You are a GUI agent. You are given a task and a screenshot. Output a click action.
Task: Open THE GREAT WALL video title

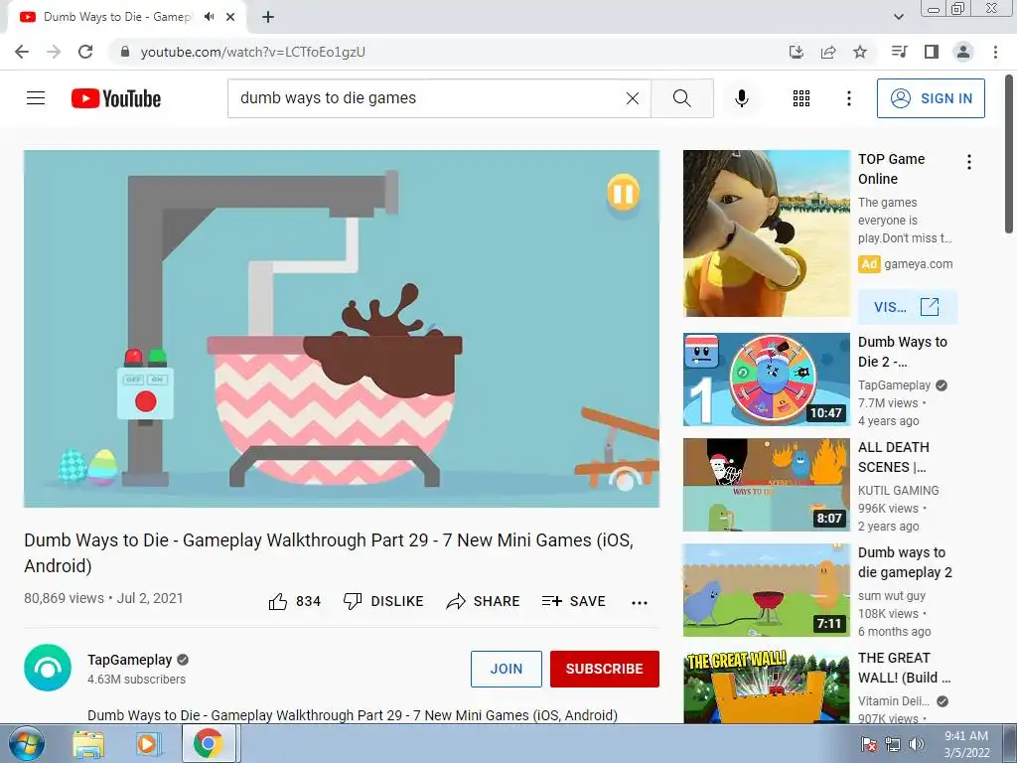click(904, 668)
